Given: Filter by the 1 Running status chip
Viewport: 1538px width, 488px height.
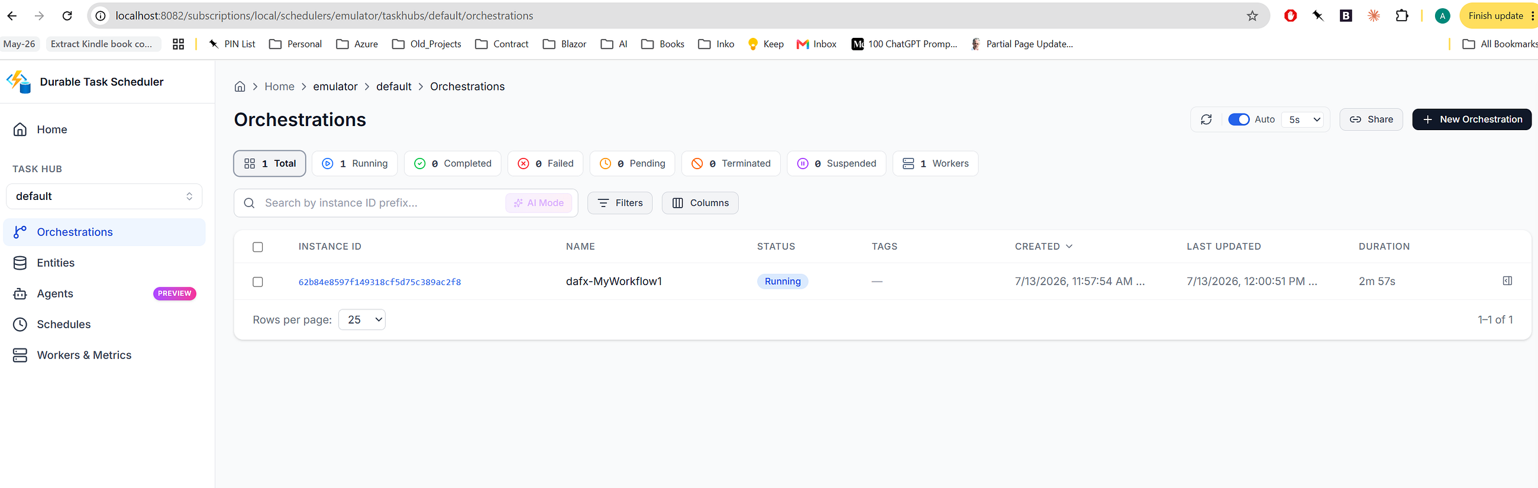Looking at the screenshot, I should pos(355,164).
